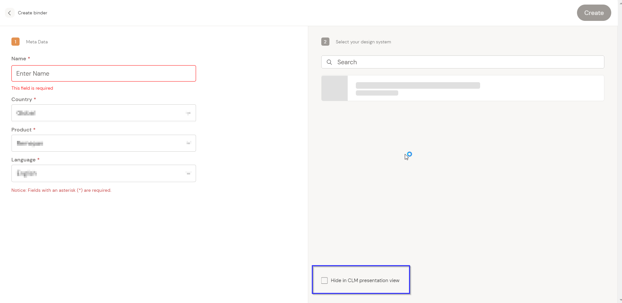This screenshot has width=622, height=303.
Task: Select the loading design system thumbnail
Action: [334, 88]
